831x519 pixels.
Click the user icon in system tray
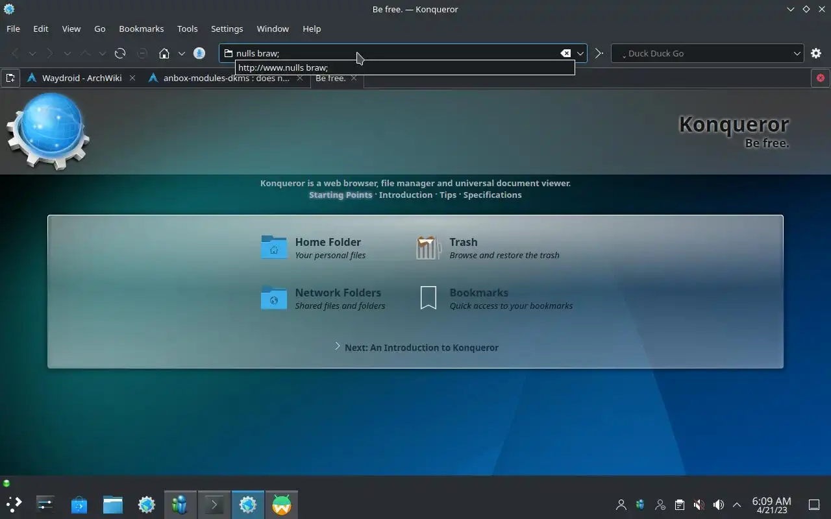click(621, 505)
